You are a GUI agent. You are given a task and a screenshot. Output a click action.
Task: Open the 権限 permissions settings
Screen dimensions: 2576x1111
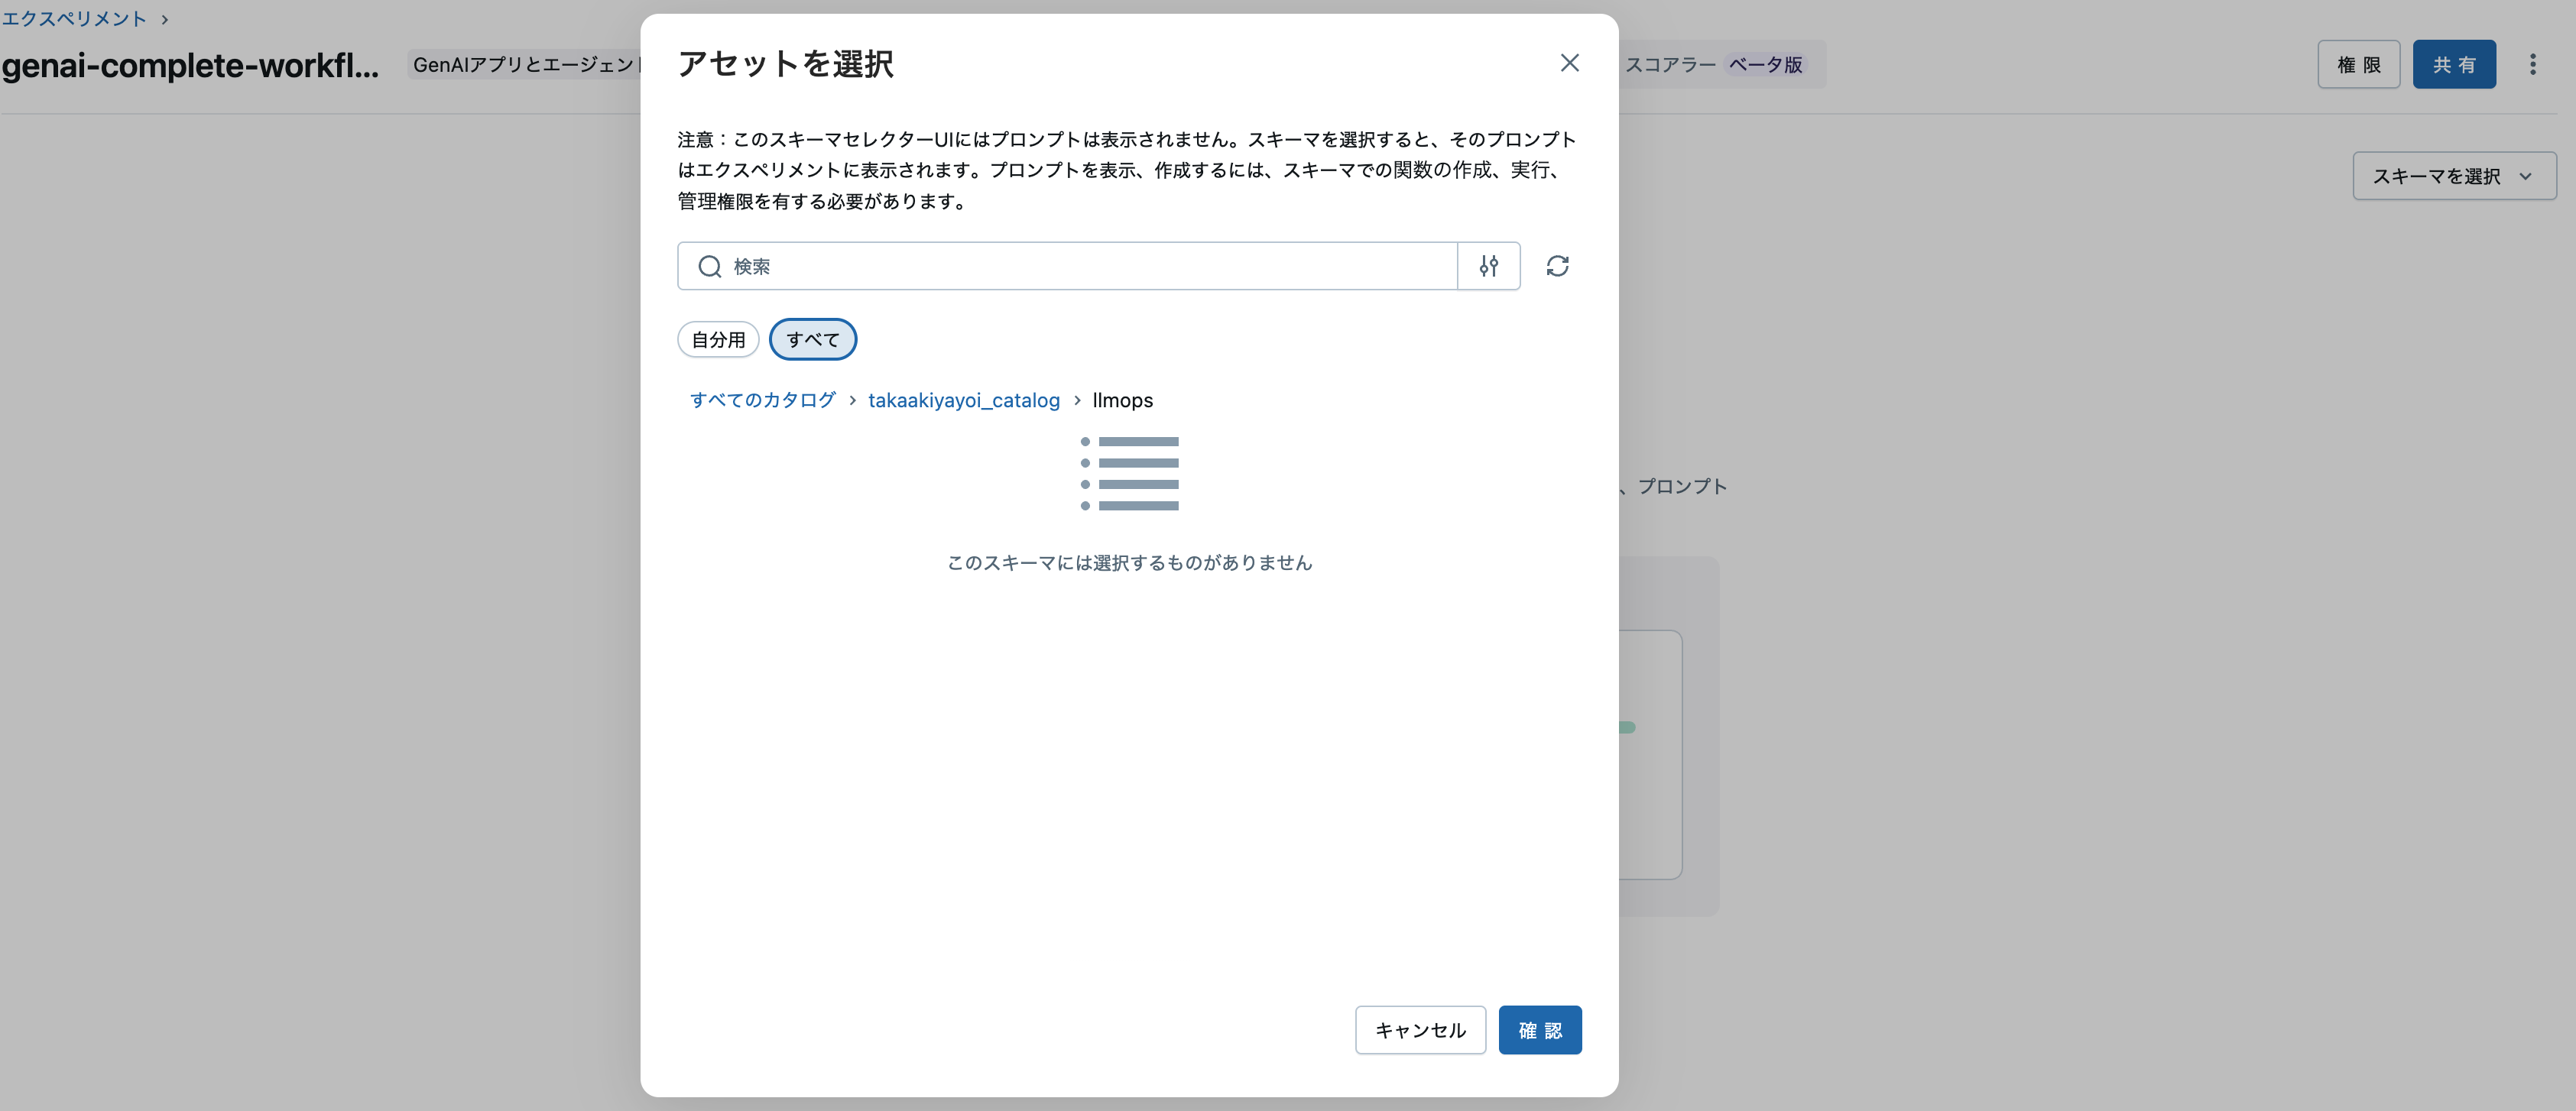coord(2359,64)
